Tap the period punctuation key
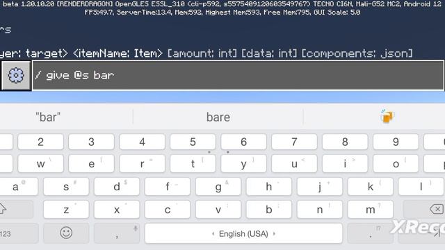This screenshot has height=250, width=445. point(371,233)
